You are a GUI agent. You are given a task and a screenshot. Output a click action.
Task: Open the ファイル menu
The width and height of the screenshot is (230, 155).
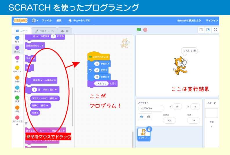pos(47,21)
